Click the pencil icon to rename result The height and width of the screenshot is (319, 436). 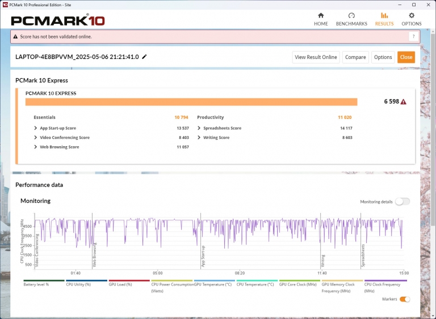(x=144, y=57)
